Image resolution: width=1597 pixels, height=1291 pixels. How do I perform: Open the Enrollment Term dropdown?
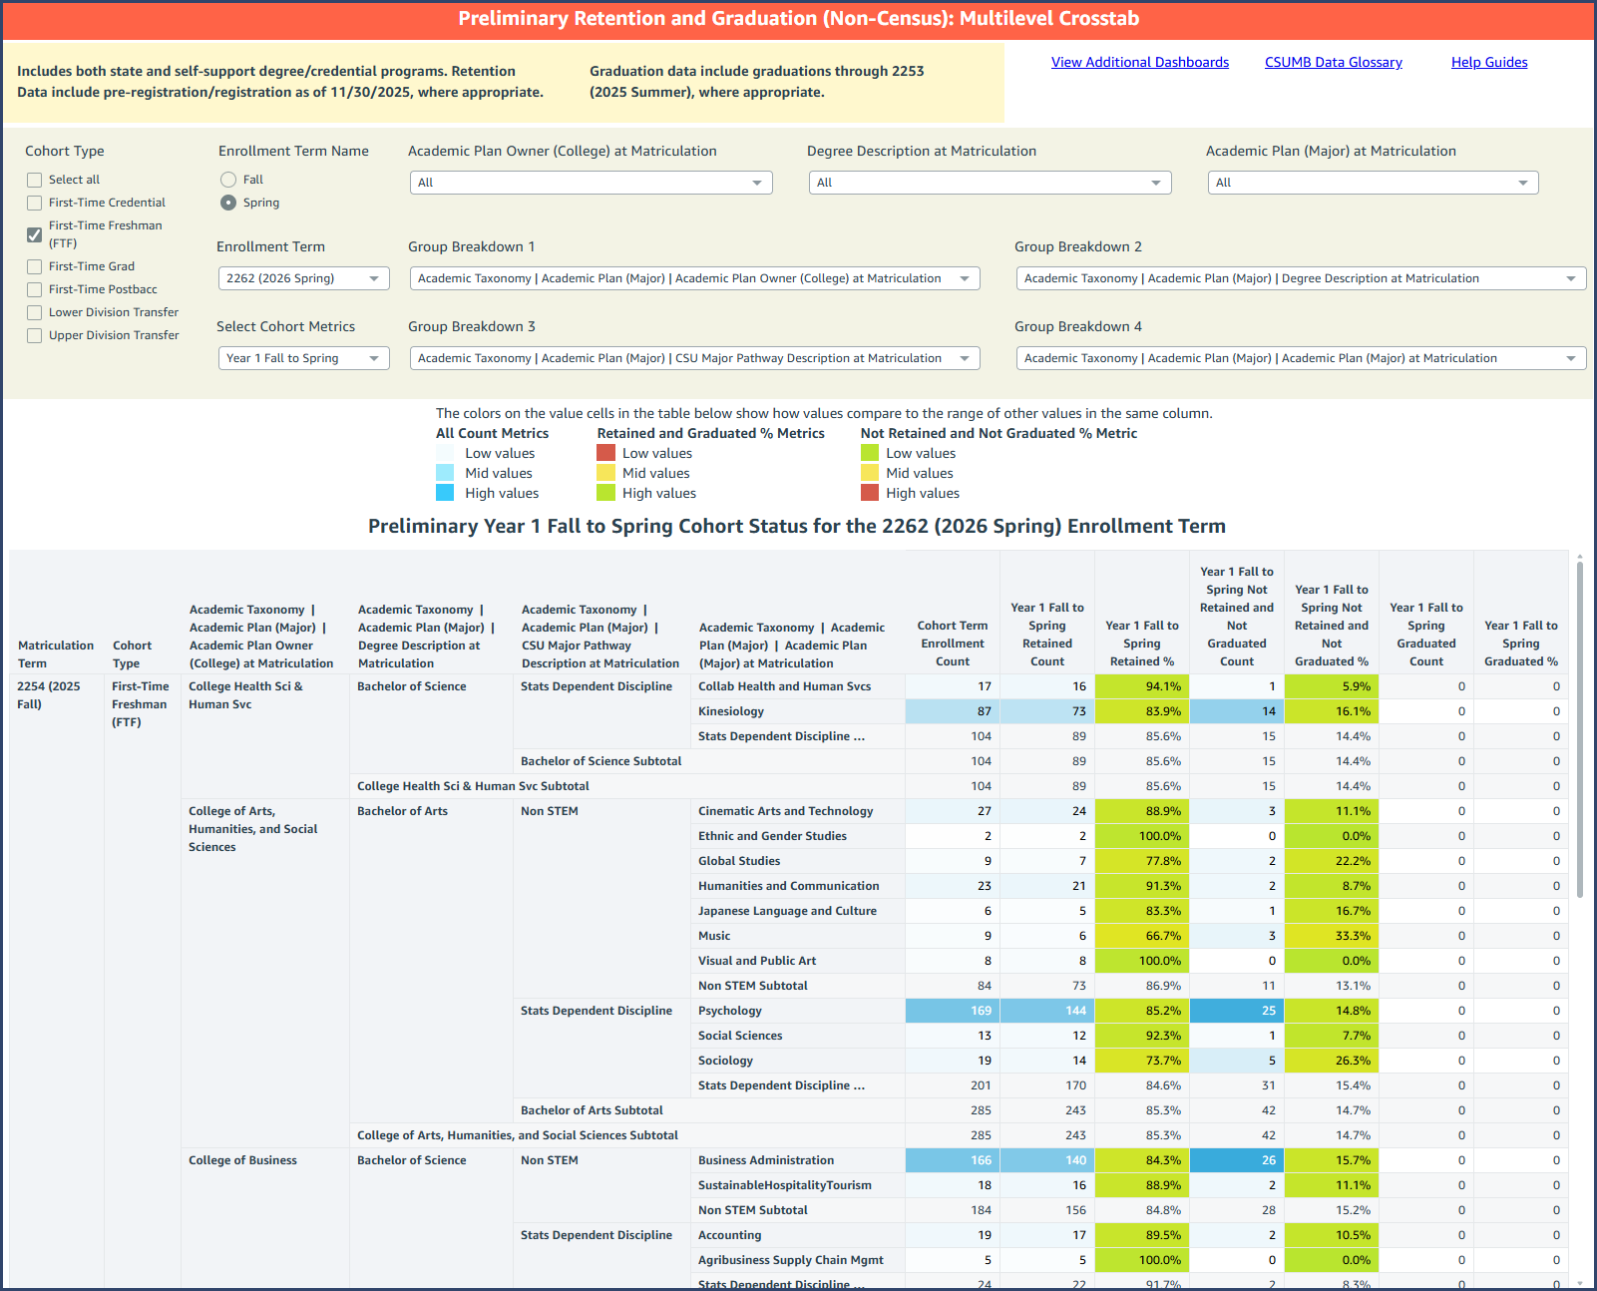click(303, 277)
